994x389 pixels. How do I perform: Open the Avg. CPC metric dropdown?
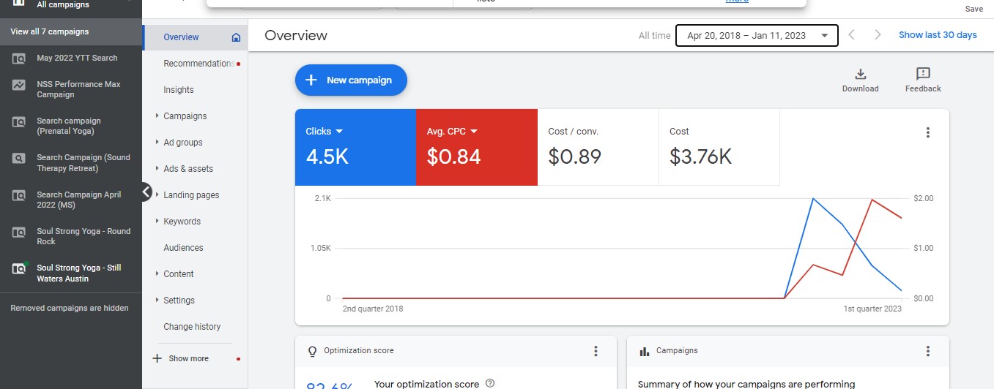point(474,132)
